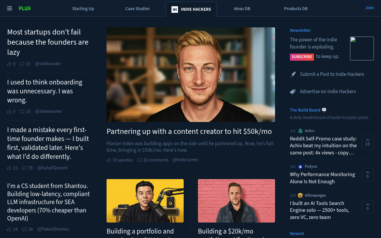Open 'Submit a Post to Indie Hackers' link

(332, 74)
